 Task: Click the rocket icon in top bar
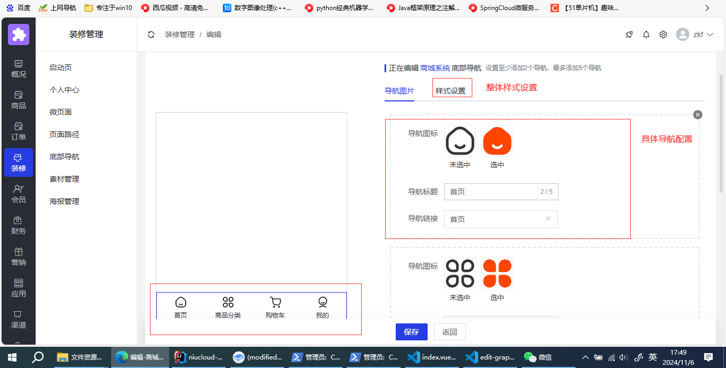(629, 35)
